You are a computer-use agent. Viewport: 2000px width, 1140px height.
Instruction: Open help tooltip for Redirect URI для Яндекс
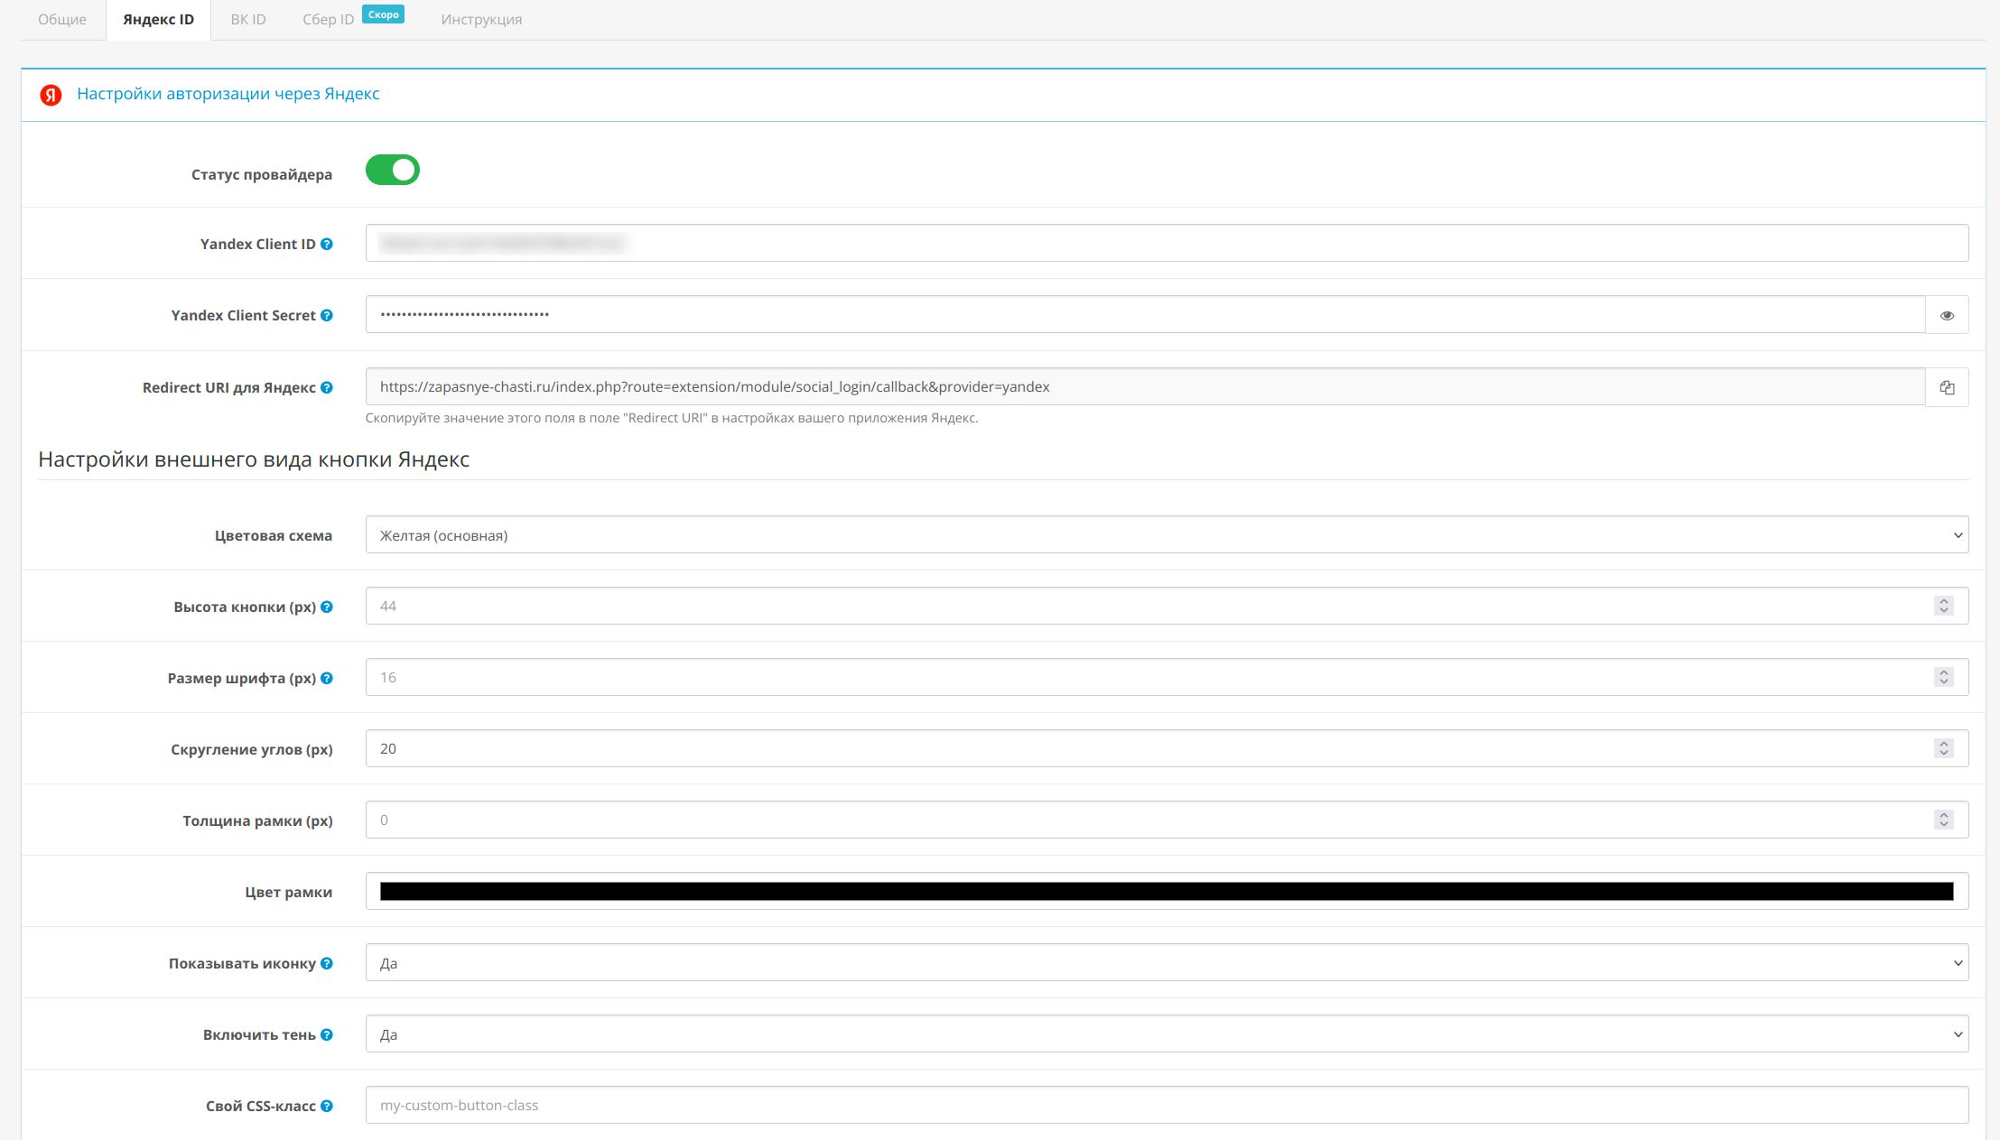pos(327,387)
